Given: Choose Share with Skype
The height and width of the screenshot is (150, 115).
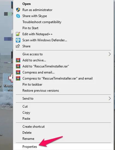Looking at the screenshot, I should 63,16.
